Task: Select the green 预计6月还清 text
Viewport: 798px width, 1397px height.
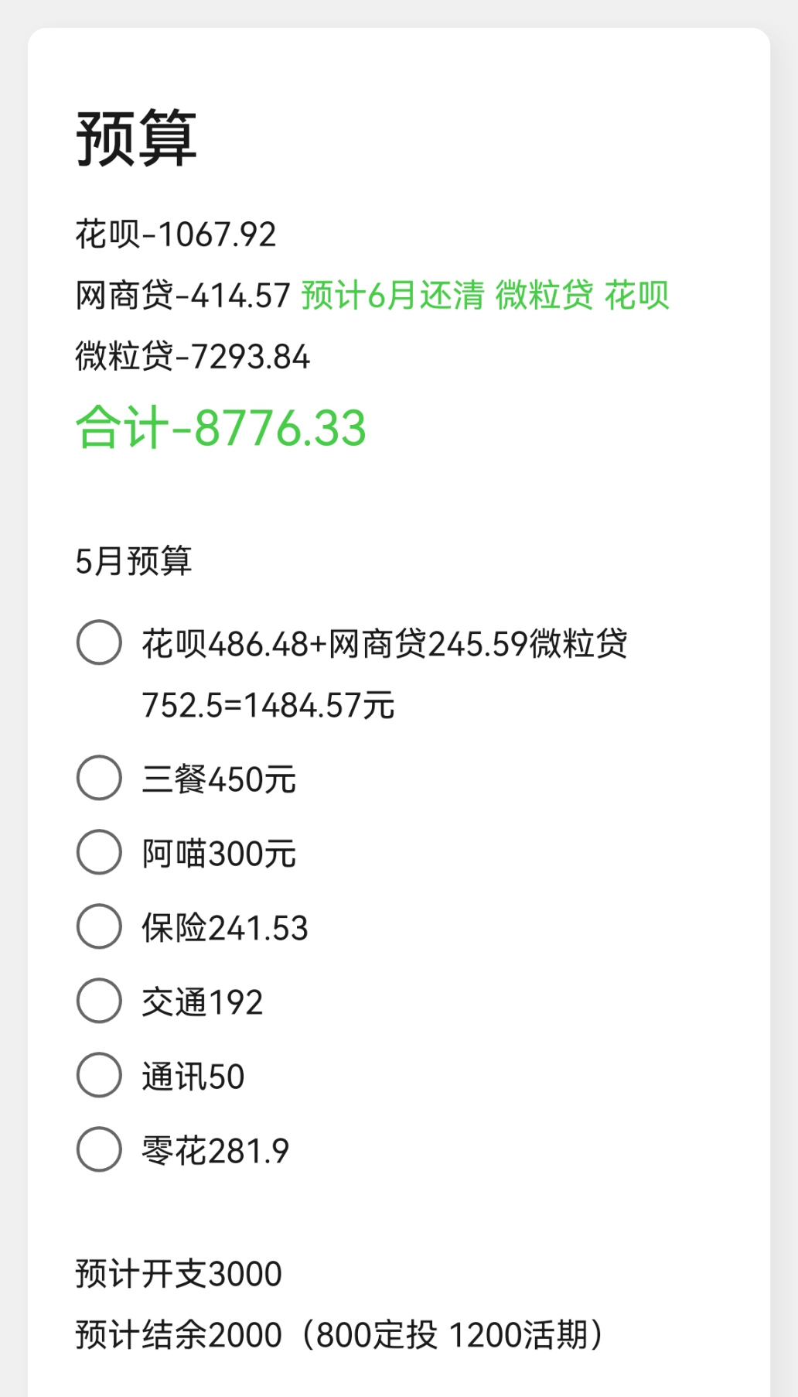Action: (x=393, y=296)
